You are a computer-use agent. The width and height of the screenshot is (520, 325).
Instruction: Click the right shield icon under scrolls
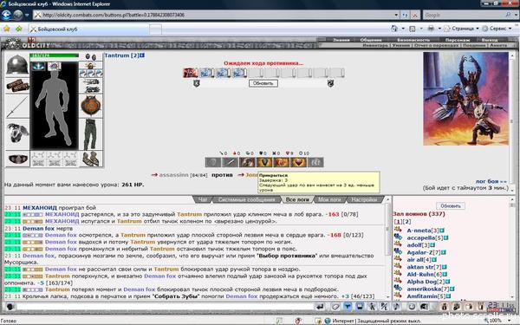tap(330, 83)
